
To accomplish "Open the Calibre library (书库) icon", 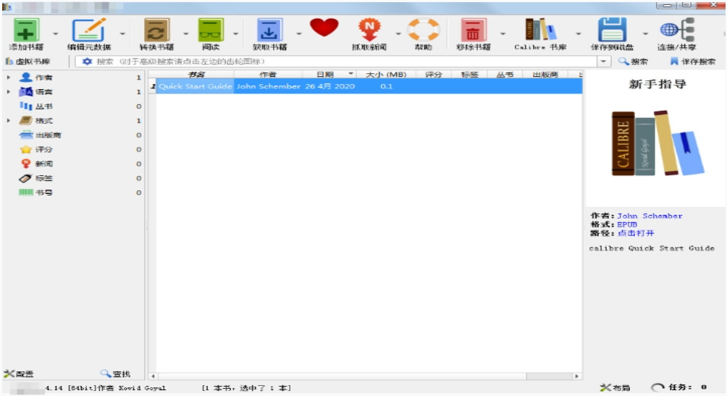I will pos(540,29).
